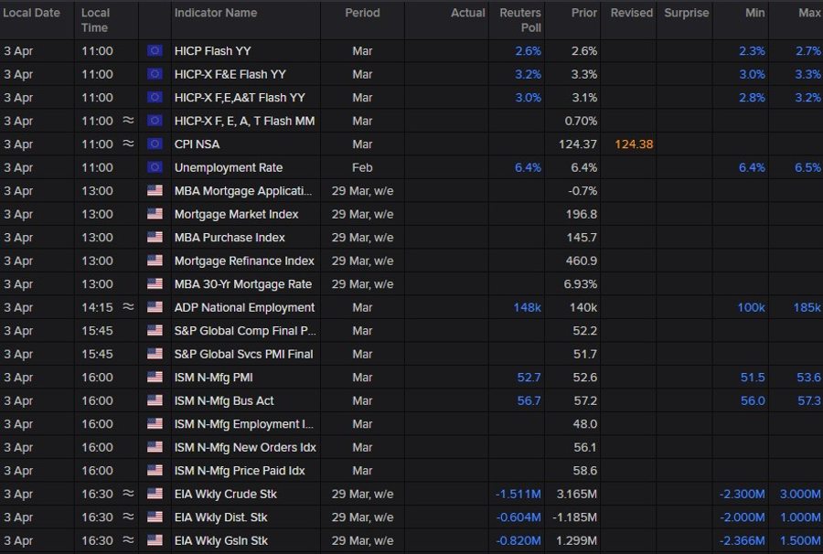The image size is (823, 554).
Task: Click the US flag icon for ISM N-Mfg PMI
Action: point(155,377)
